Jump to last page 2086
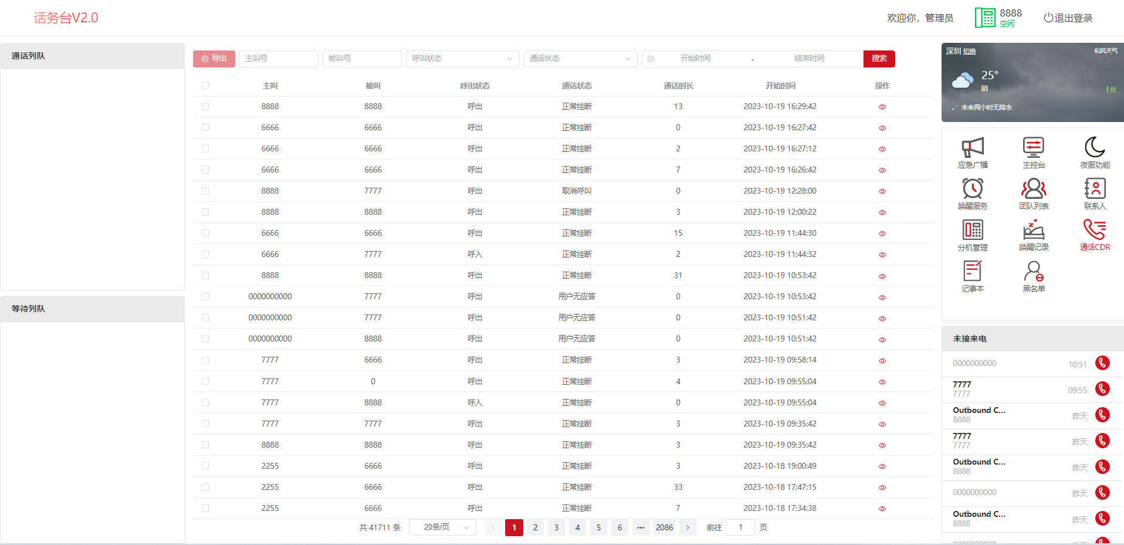This screenshot has width=1124, height=545. (664, 527)
